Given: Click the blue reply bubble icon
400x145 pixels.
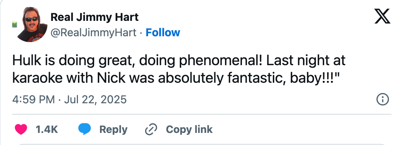Looking at the screenshot, I should 85,129.
